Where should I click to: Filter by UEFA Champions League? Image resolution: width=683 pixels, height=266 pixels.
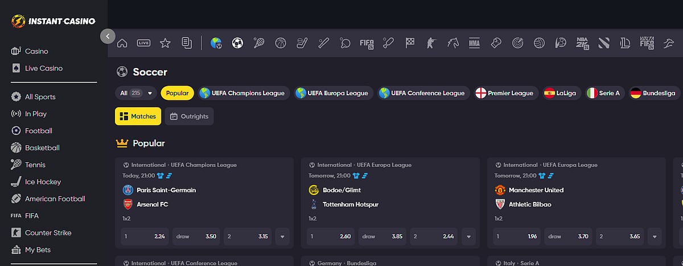[x=244, y=93]
